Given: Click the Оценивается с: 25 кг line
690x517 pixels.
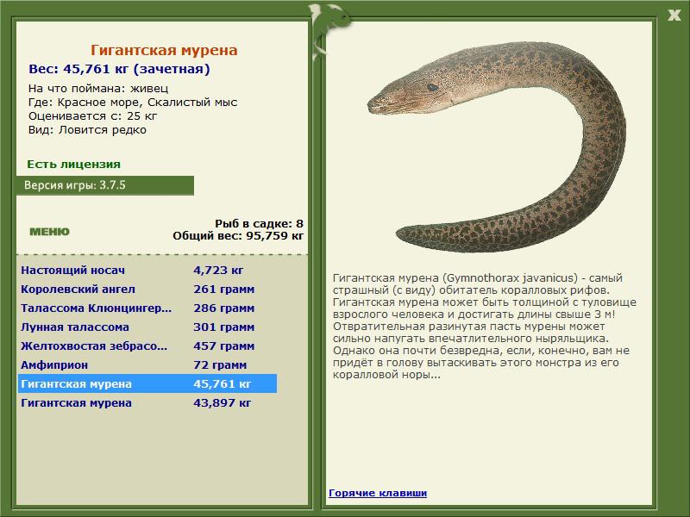Looking at the screenshot, I should [93, 116].
